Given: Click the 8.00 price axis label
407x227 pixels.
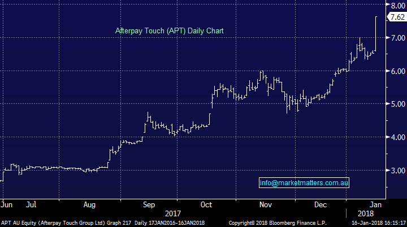Looking at the screenshot, I should coord(398,6).
